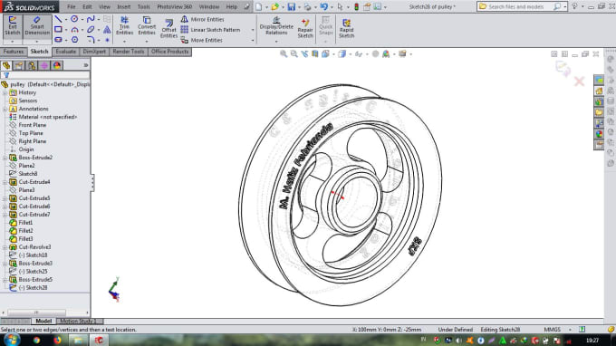Open the Insert menu
The height and width of the screenshot is (346, 616).
[x=124, y=6]
